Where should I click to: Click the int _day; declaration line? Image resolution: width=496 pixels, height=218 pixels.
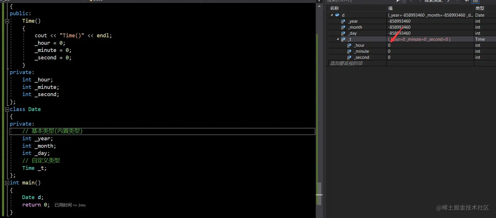pyautogui.click(x=36, y=153)
